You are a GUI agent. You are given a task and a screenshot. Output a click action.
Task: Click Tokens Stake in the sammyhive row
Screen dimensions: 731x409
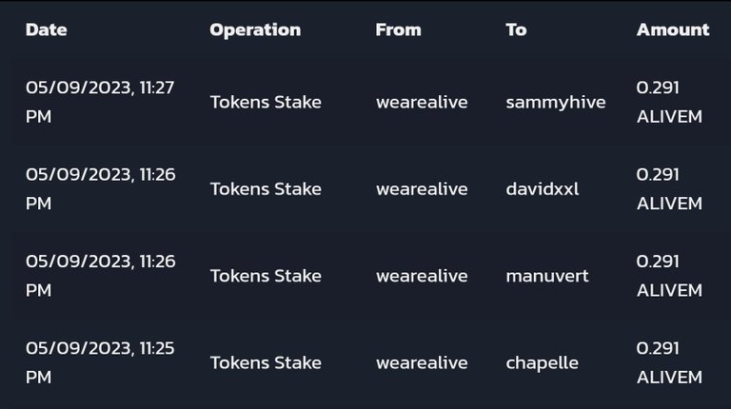click(x=266, y=103)
